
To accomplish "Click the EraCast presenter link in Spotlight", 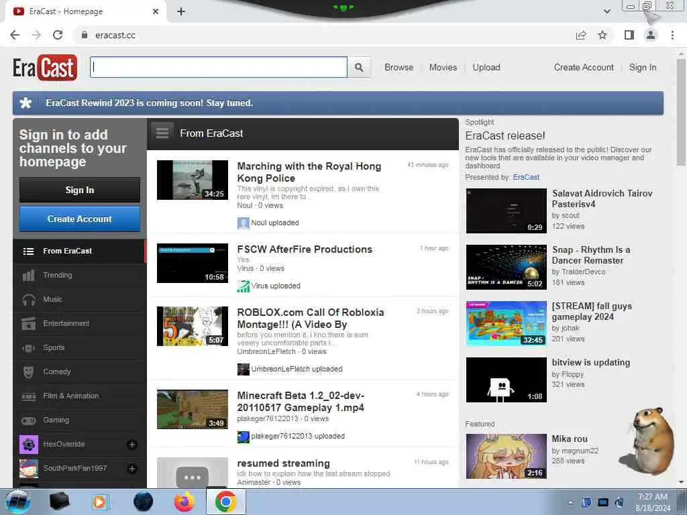I will (526, 177).
